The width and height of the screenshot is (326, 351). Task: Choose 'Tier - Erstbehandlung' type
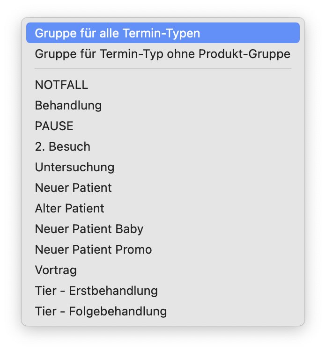click(96, 291)
